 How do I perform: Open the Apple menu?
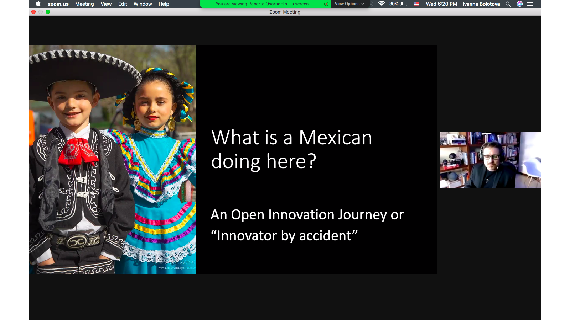click(x=38, y=4)
